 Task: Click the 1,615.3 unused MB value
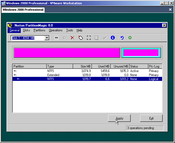point(124,71)
